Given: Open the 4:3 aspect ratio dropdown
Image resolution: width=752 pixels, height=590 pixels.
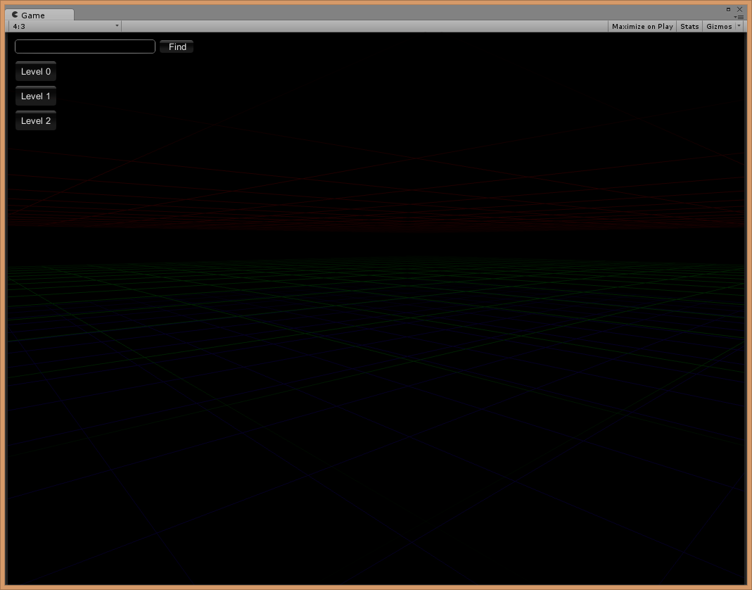Looking at the screenshot, I should (x=63, y=26).
